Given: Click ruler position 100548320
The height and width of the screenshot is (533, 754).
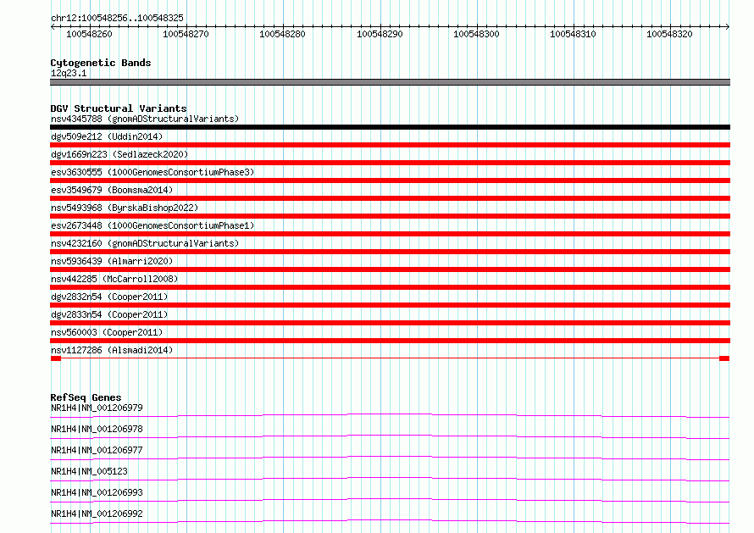Looking at the screenshot, I should coord(669,34).
